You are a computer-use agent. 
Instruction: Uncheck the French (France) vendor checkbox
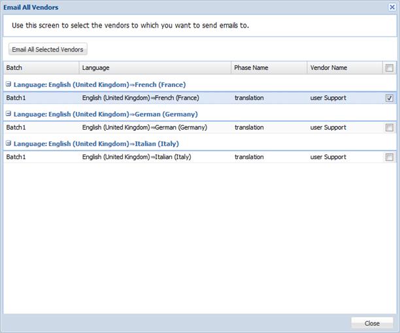click(390, 97)
